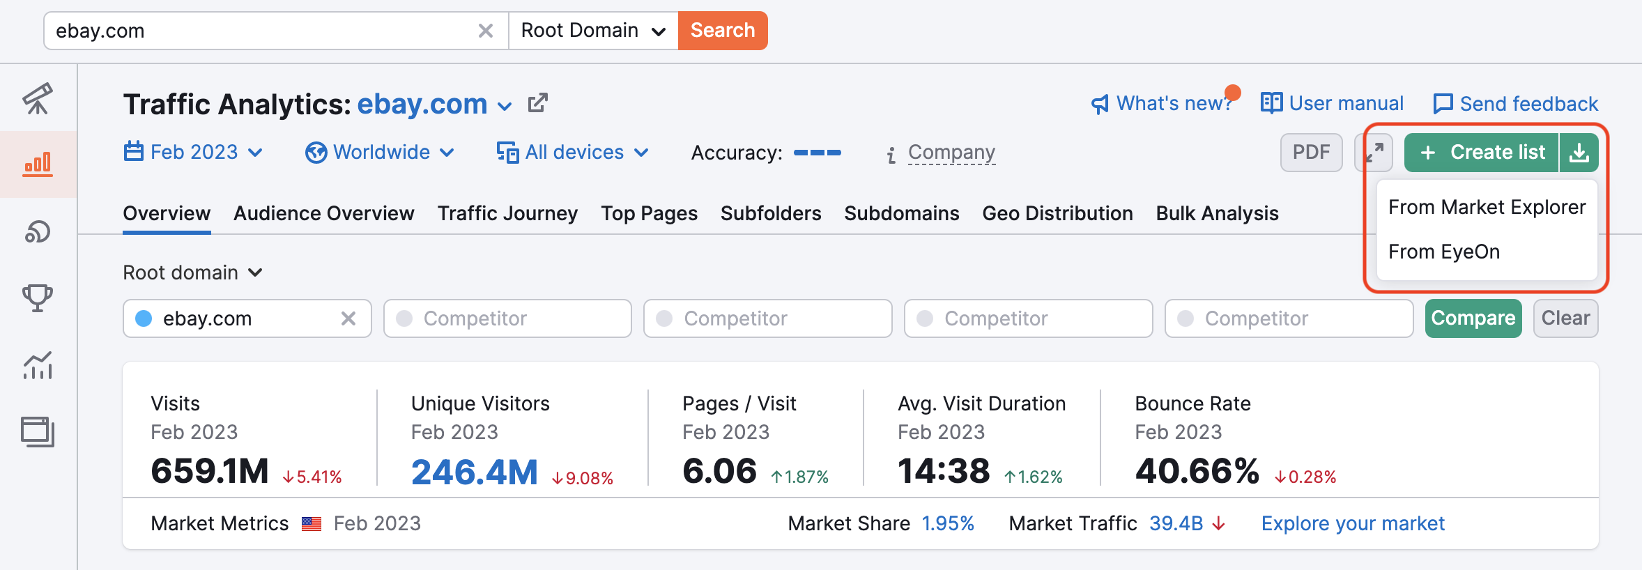The image size is (1642, 570).
Task: Open the Subdomains tab
Action: (x=902, y=213)
